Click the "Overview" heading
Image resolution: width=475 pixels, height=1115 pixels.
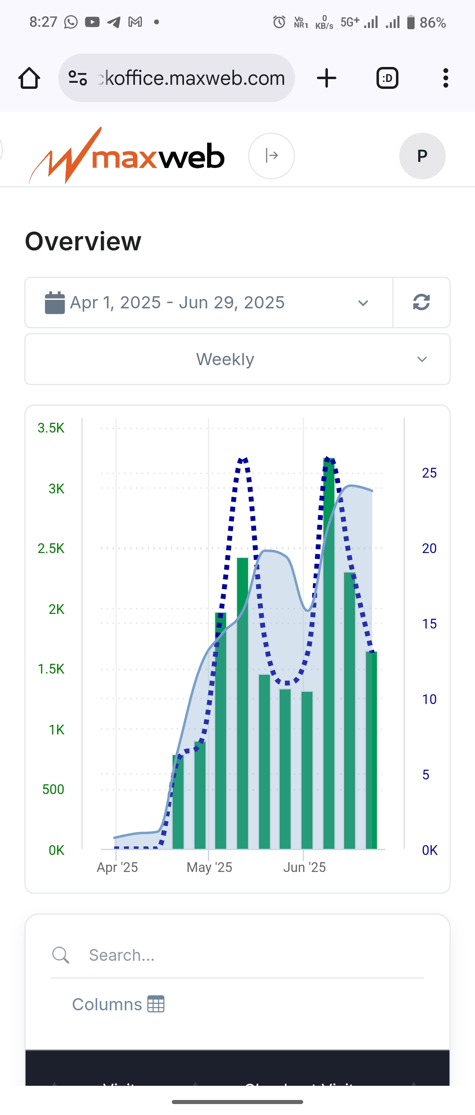(x=83, y=241)
